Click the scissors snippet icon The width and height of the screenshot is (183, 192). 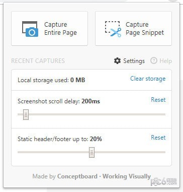coord(113,29)
